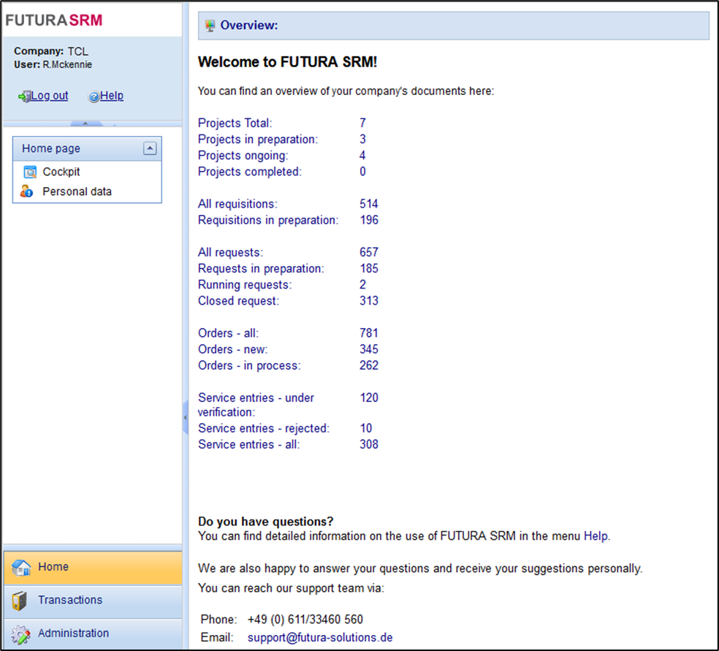Open the Help link beside Log out
719x651 pixels.
(112, 96)
